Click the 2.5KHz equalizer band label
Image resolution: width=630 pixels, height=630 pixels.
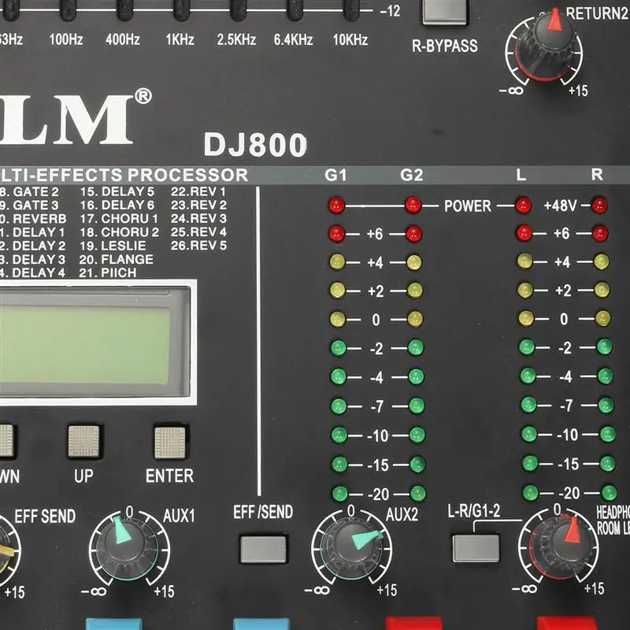pos(236,40)
